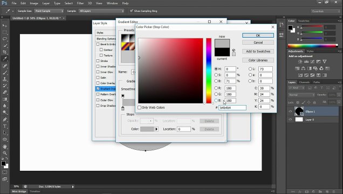Viewport: 343px width, 194px height.
Task: Click the stop Color arrow in Gradient Editor
Action: (x=156, y=129)
